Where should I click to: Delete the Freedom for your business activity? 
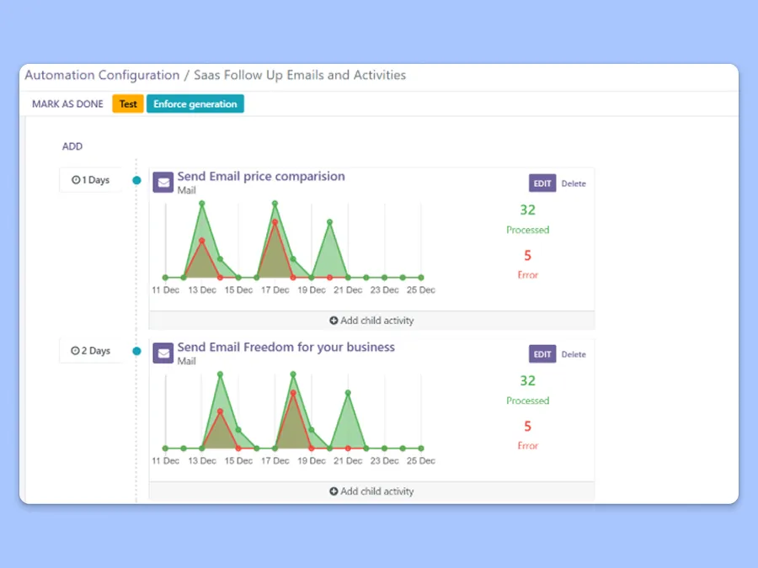coord(574,354)
